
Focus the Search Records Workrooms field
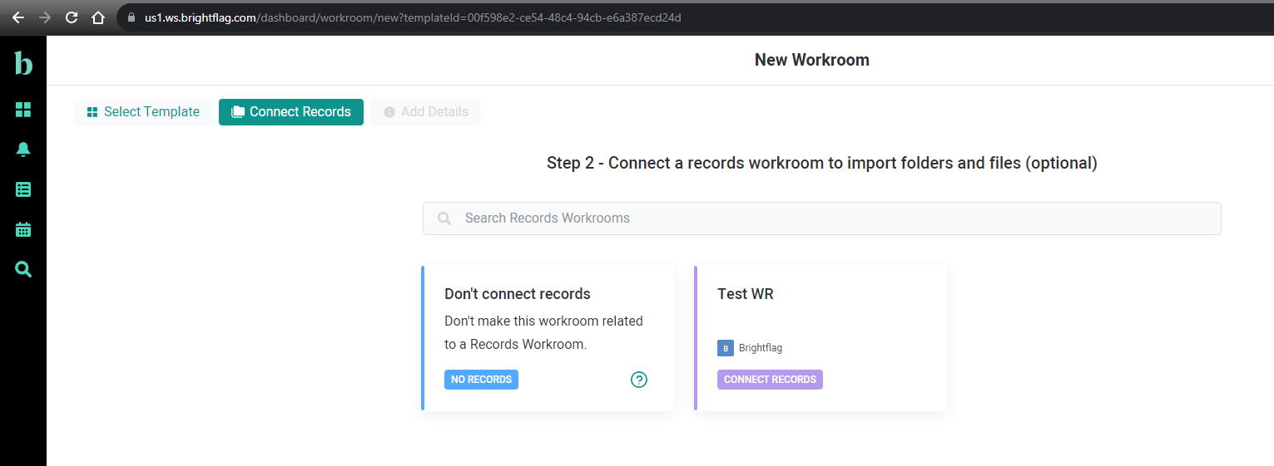pos(821,218)
